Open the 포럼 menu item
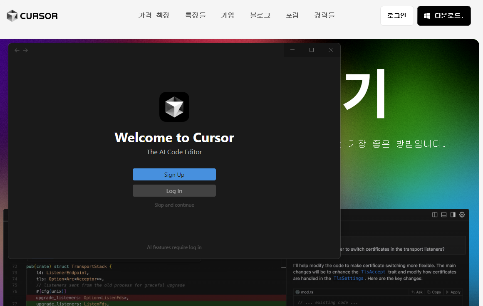 (292, 15)
